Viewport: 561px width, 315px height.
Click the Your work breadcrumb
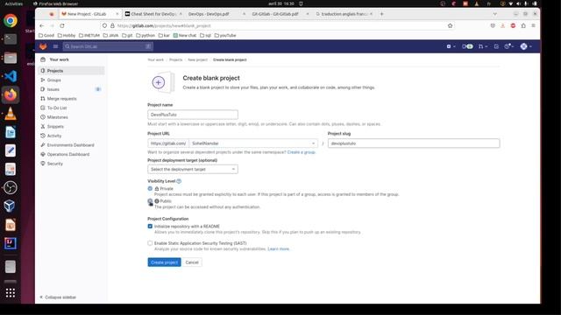tap(156, 59)
